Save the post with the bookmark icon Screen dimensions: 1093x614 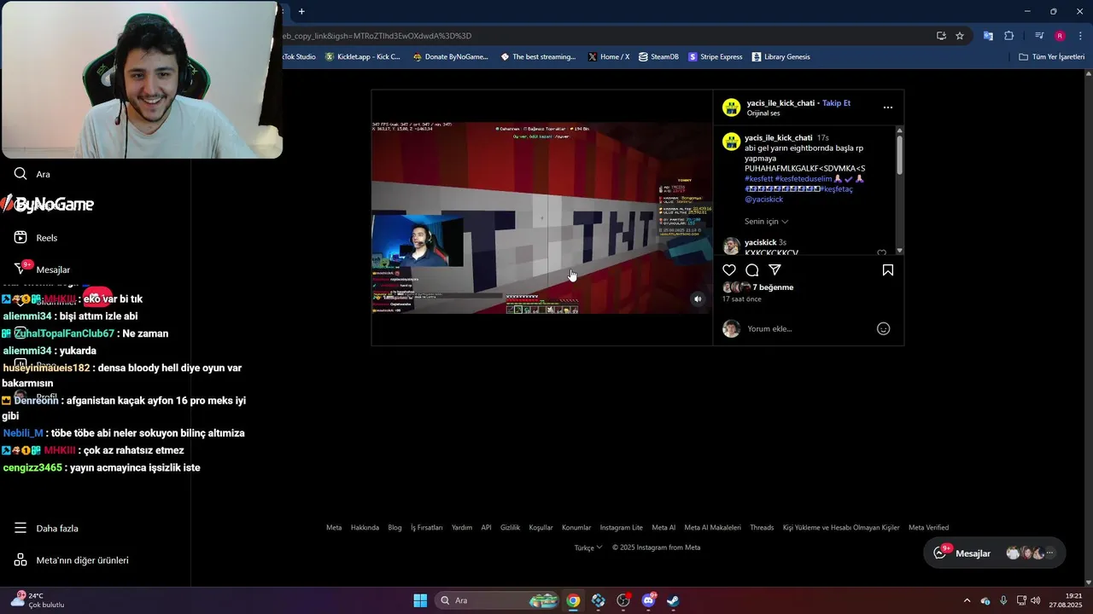tap(888, 270)
